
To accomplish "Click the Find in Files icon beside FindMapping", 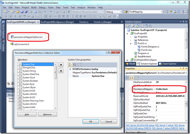I will click(x=126, y=12).
